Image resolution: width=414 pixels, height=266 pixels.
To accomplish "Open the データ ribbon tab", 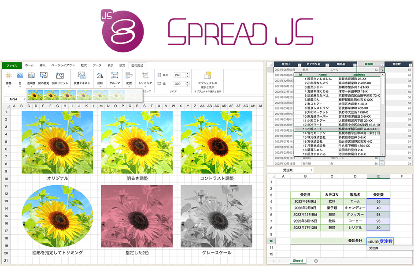I will [97, 65].
